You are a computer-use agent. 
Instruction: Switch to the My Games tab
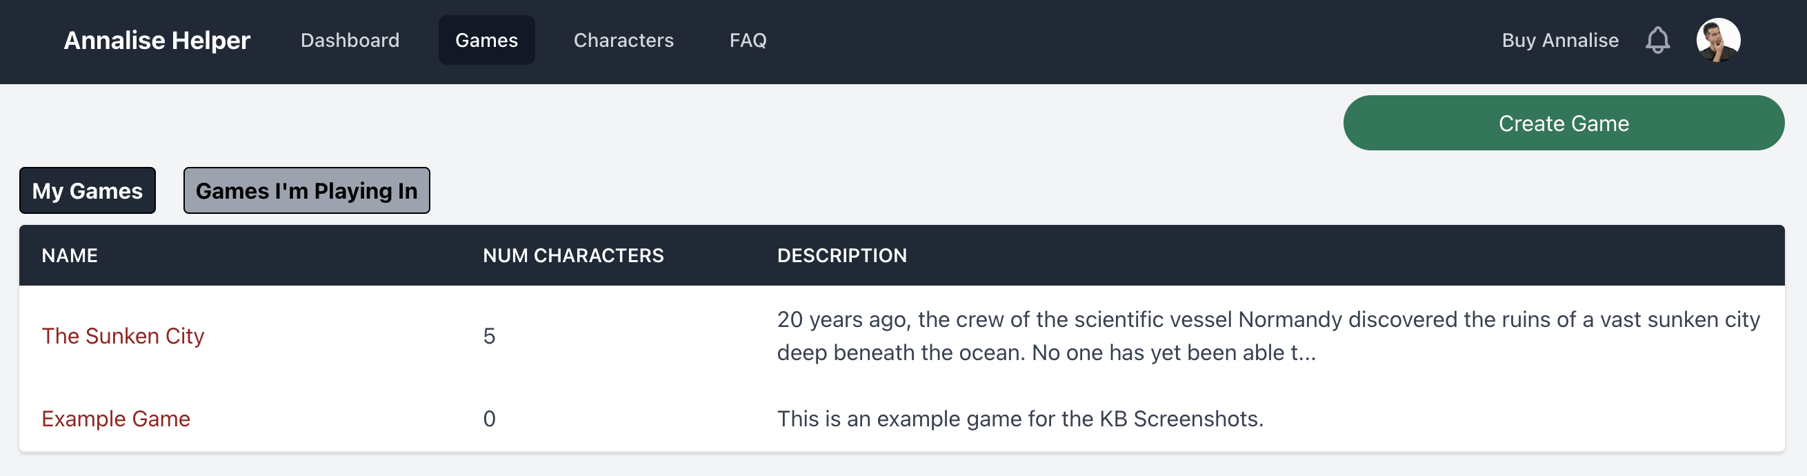click(x=87, y=190)
